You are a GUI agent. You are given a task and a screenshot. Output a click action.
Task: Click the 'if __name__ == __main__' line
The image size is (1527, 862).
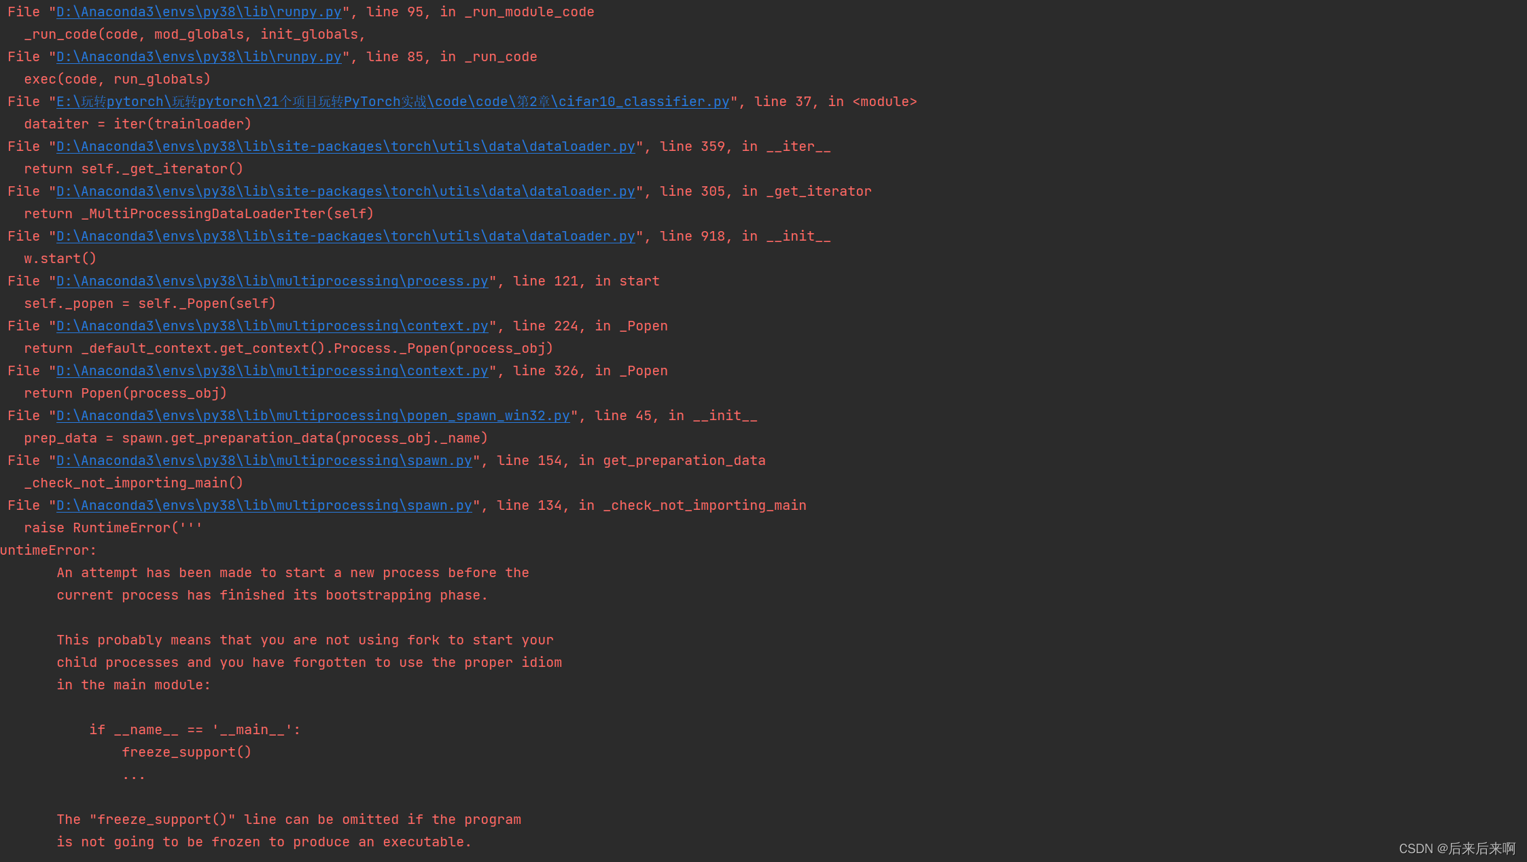(194, 730)
